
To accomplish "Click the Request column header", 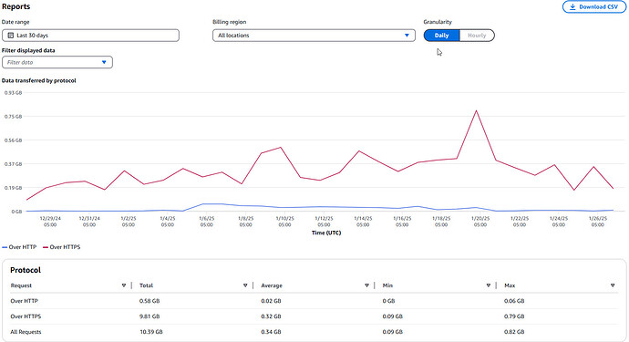I will click(21, 285).
